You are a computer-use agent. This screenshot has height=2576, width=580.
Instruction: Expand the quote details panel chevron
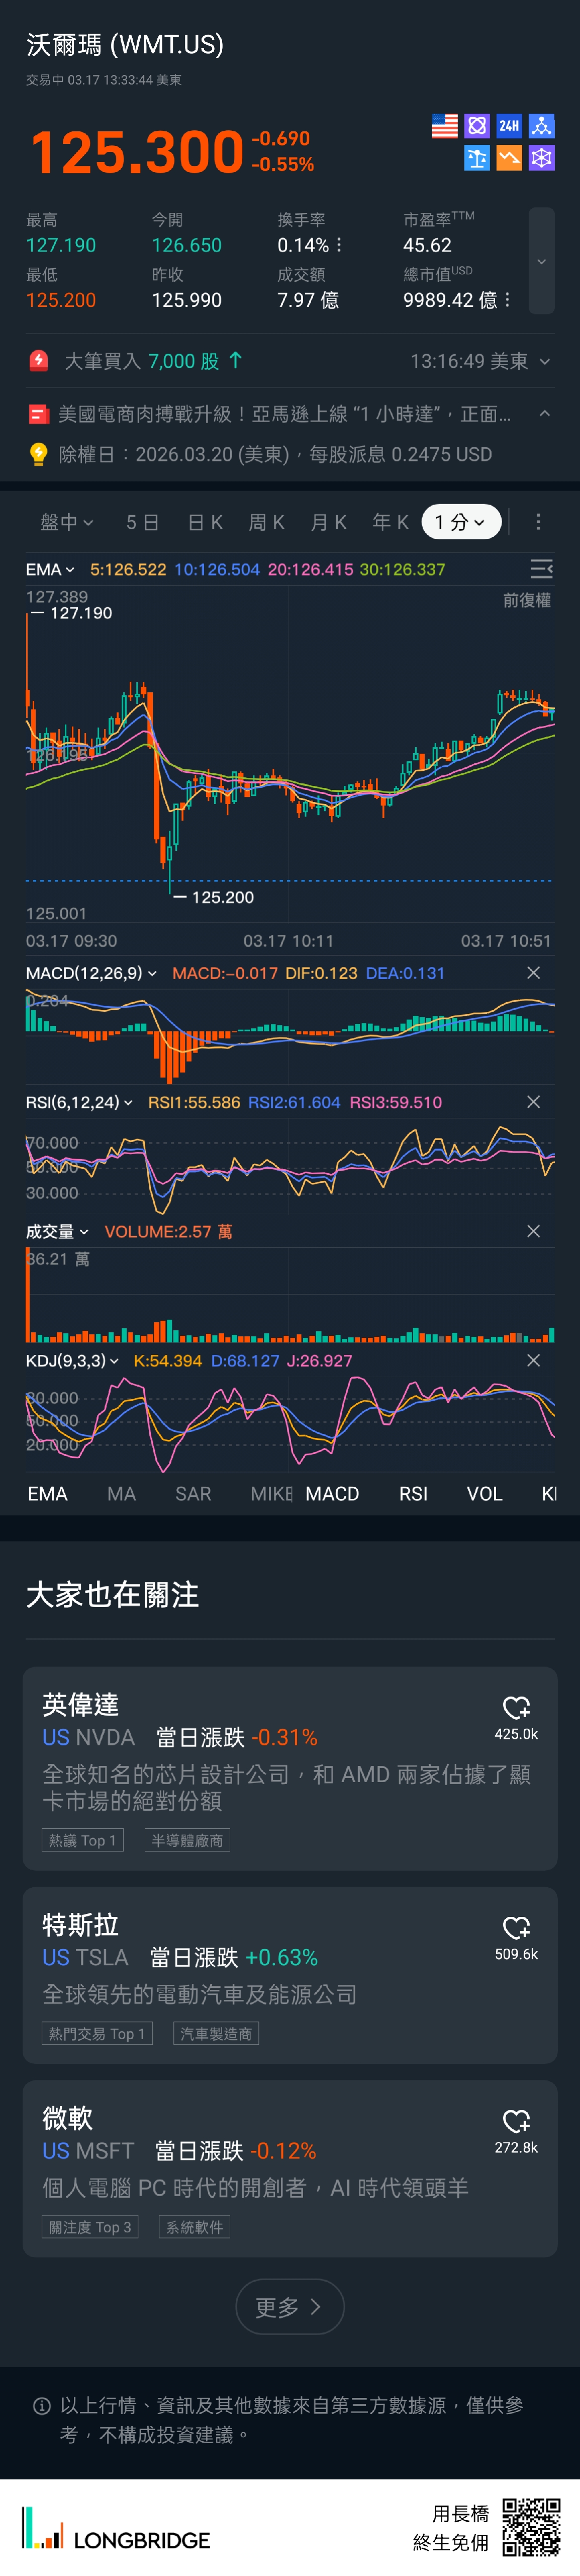(x=541, y=262)
